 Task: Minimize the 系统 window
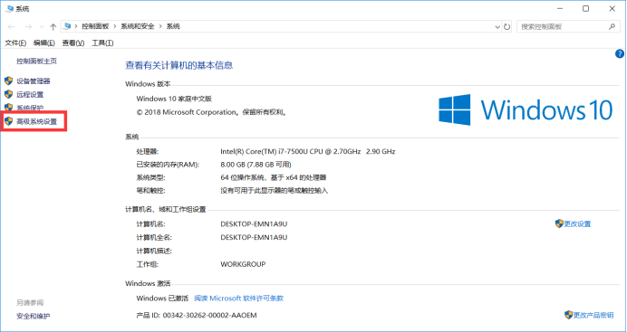[559, 8]
